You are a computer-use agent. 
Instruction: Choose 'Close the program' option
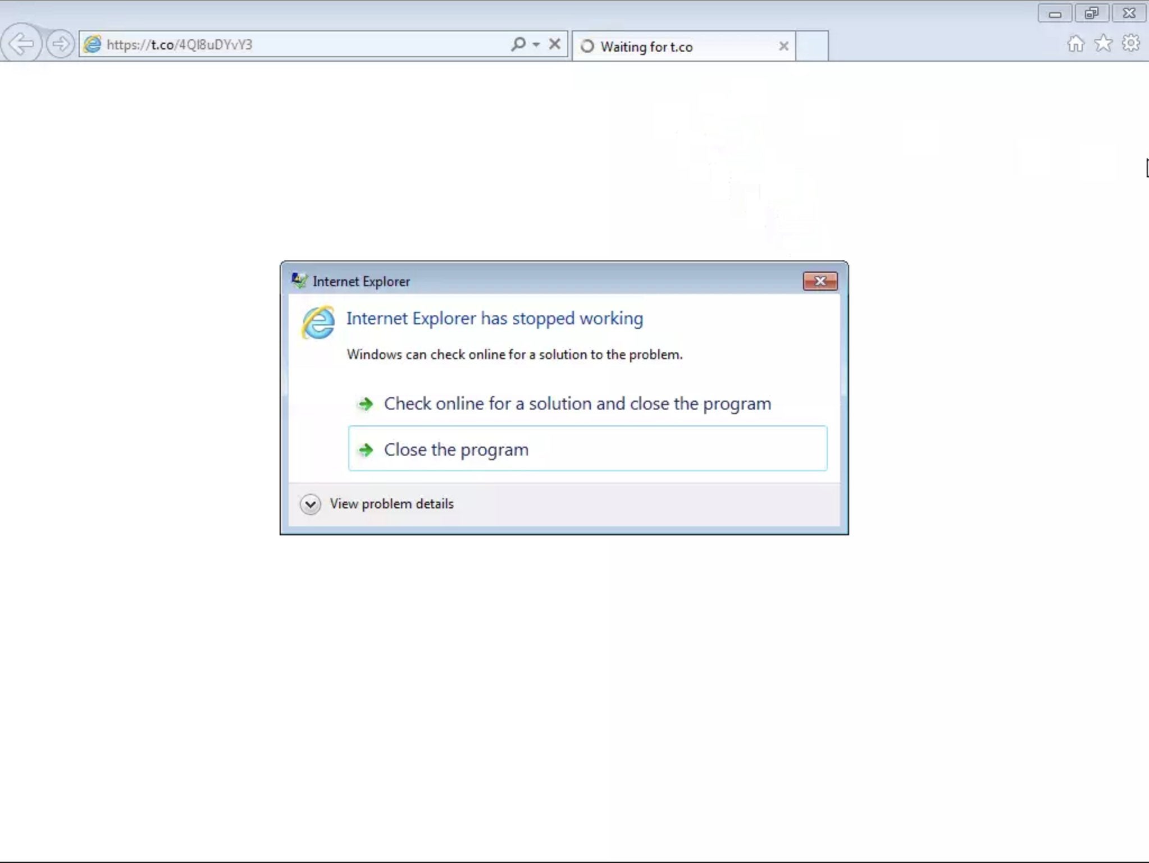tap(587, 449)
